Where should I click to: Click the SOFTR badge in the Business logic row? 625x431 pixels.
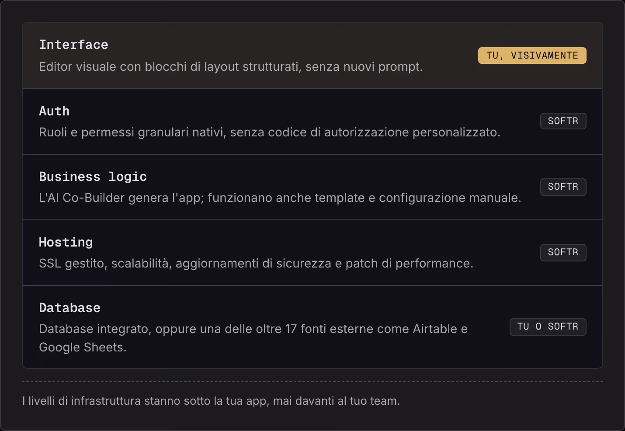pos(563,187)
